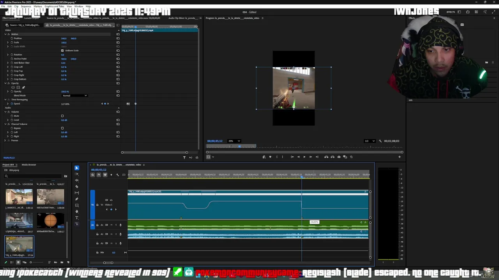Image resolution: width=499 pixels, height=280 pixels.
Task: Select the Track Select Forward tool
Action: [x=76, y=174]
